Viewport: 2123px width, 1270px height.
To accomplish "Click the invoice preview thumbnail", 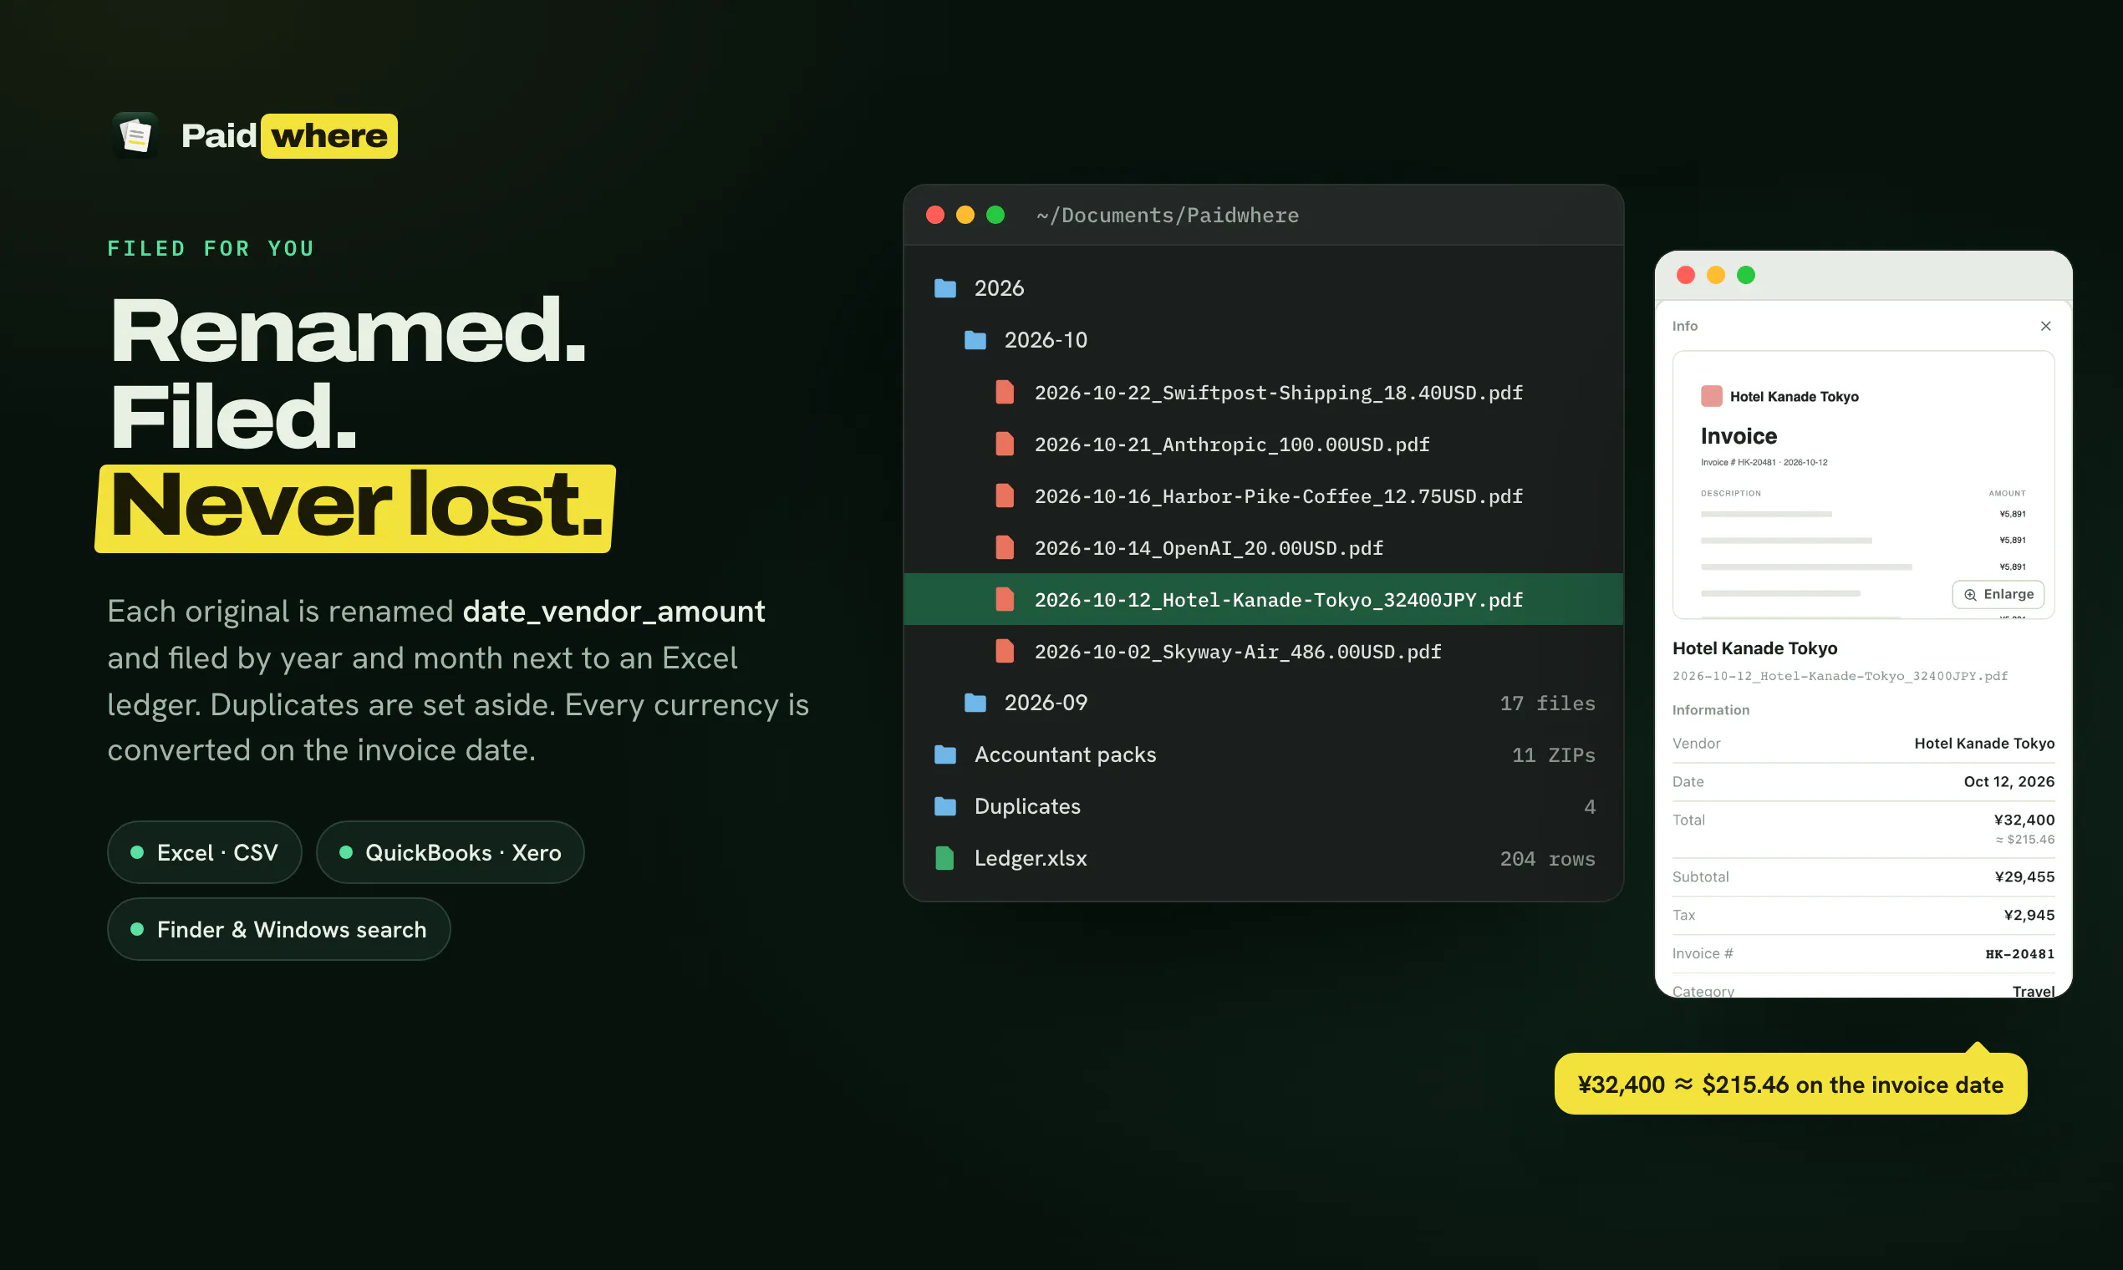I will [x=1863, y=485].
